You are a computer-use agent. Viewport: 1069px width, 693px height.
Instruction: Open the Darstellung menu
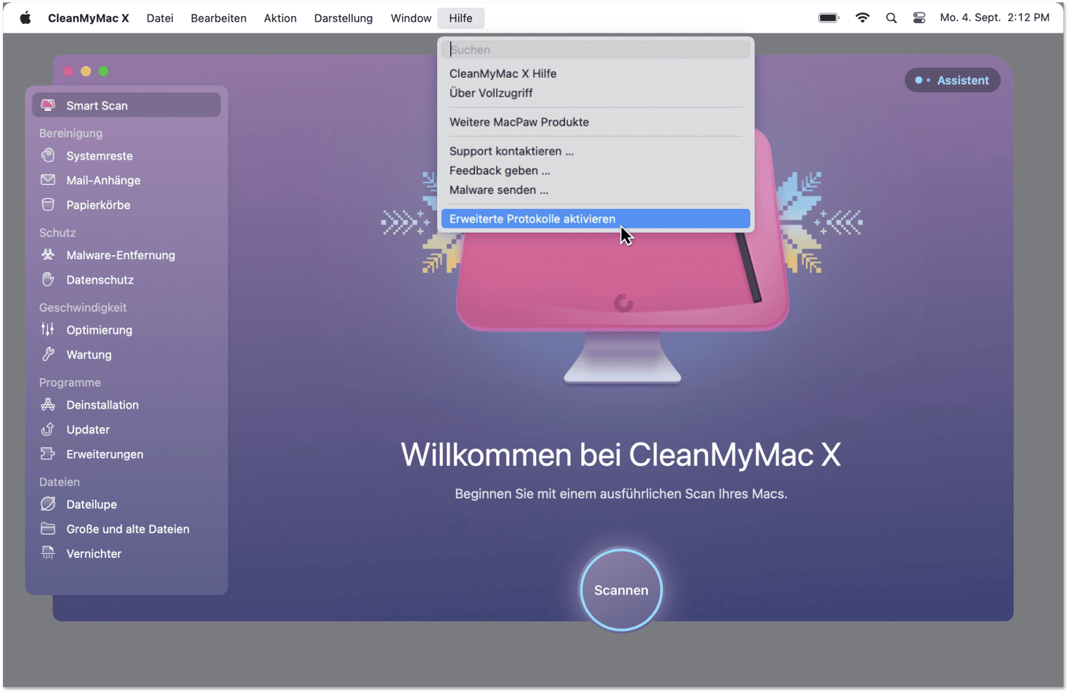tap(344, 18)
